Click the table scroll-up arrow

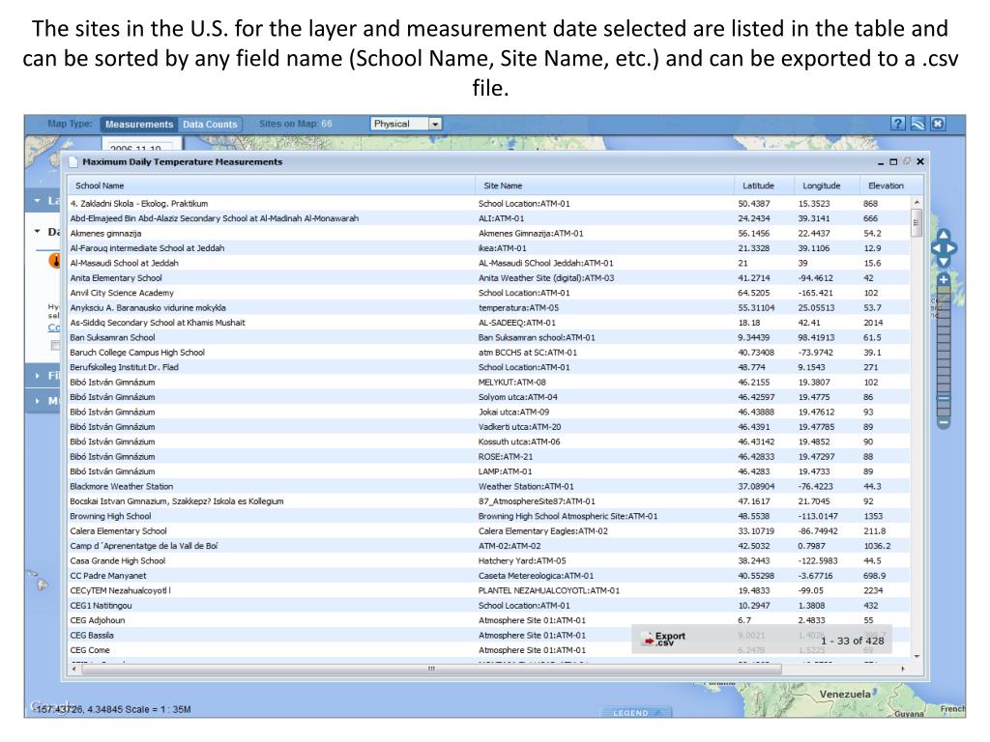pos(917,202)
